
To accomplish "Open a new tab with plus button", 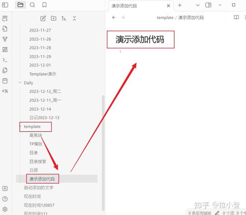I will [180, 5].
